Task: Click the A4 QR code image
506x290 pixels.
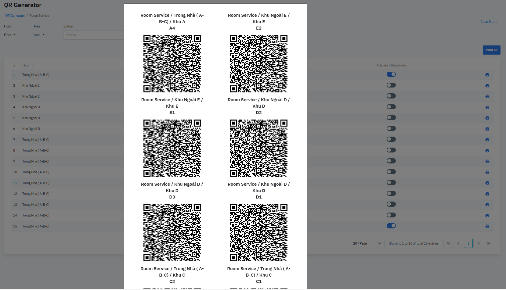Action: click(x=172, y=64)
